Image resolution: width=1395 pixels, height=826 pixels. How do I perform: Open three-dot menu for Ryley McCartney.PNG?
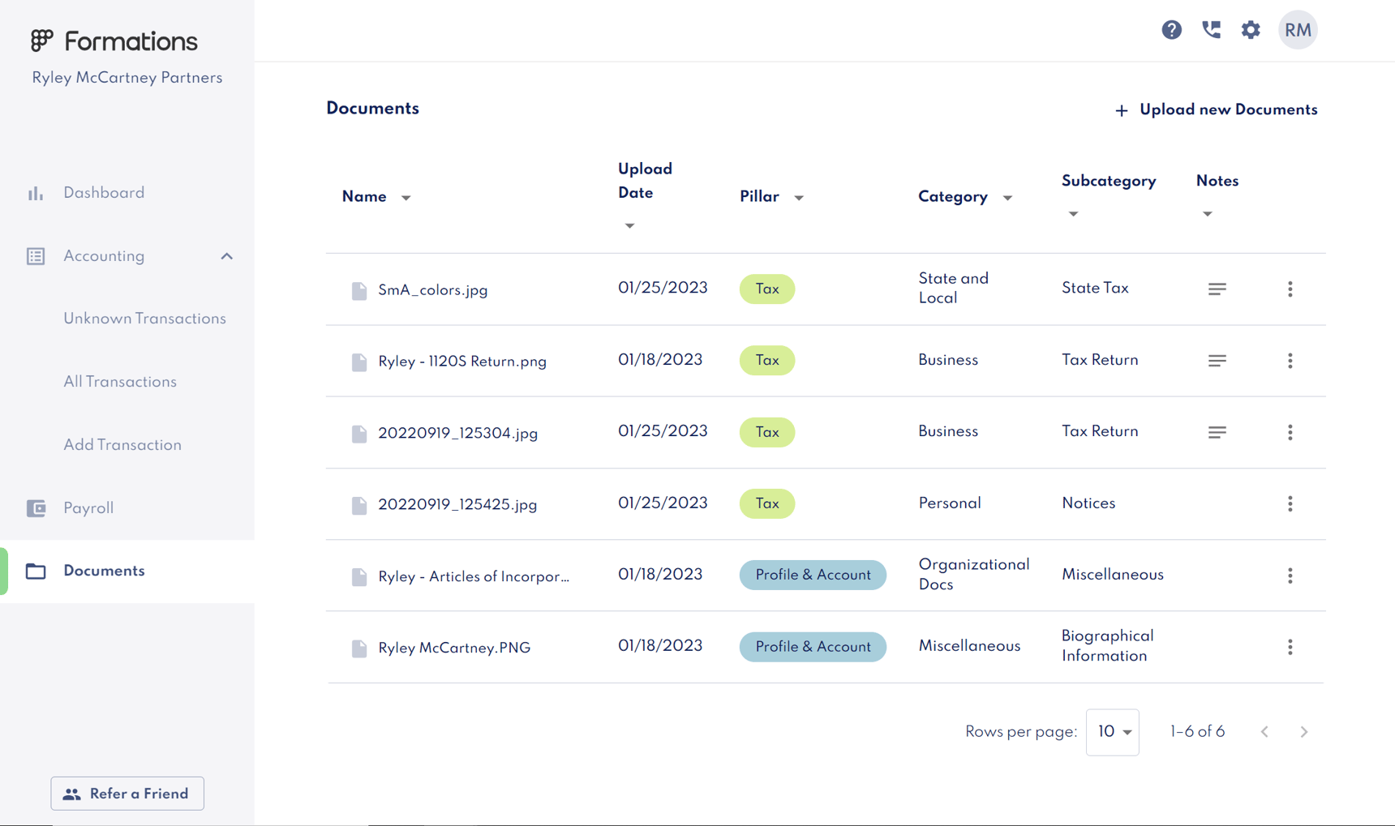pos(1290,647)
